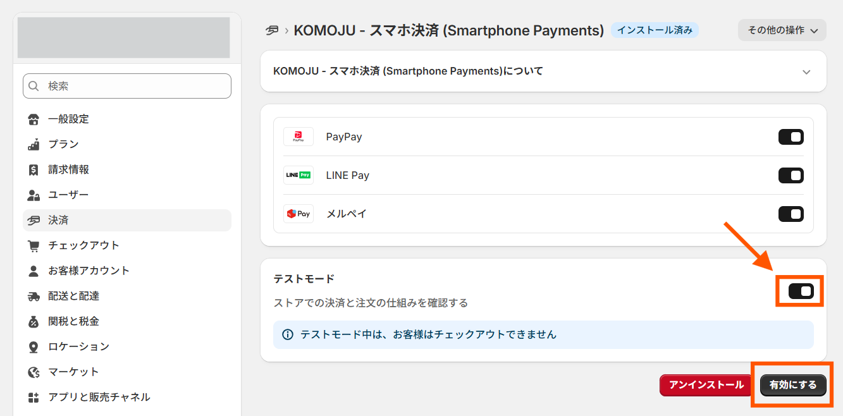Image resolution: width=843 pixels, height=416 pixels.
Task: Click the delivery truck icon beside 配送と配達
Action: tap(34, 297)
